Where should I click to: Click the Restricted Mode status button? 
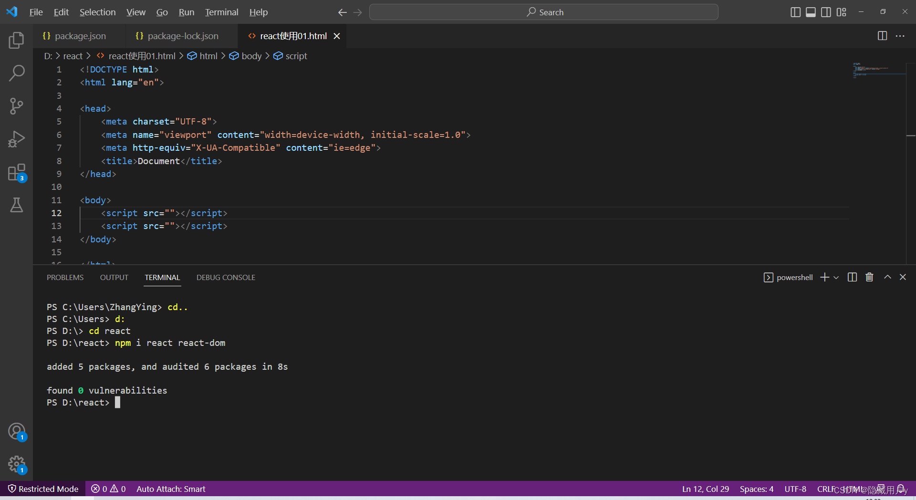[x=43, y=489]
